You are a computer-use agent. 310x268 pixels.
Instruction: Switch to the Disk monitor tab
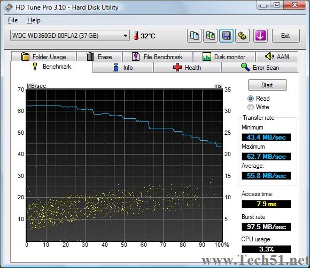coord(224,57)
